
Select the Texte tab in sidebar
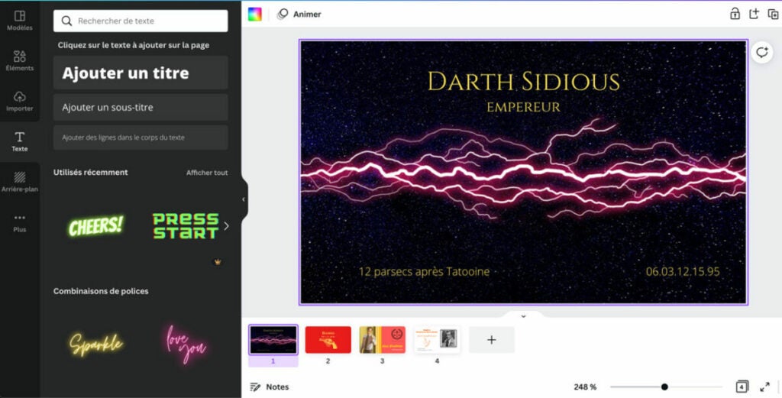pyautogui.click(x=20, y=141)
